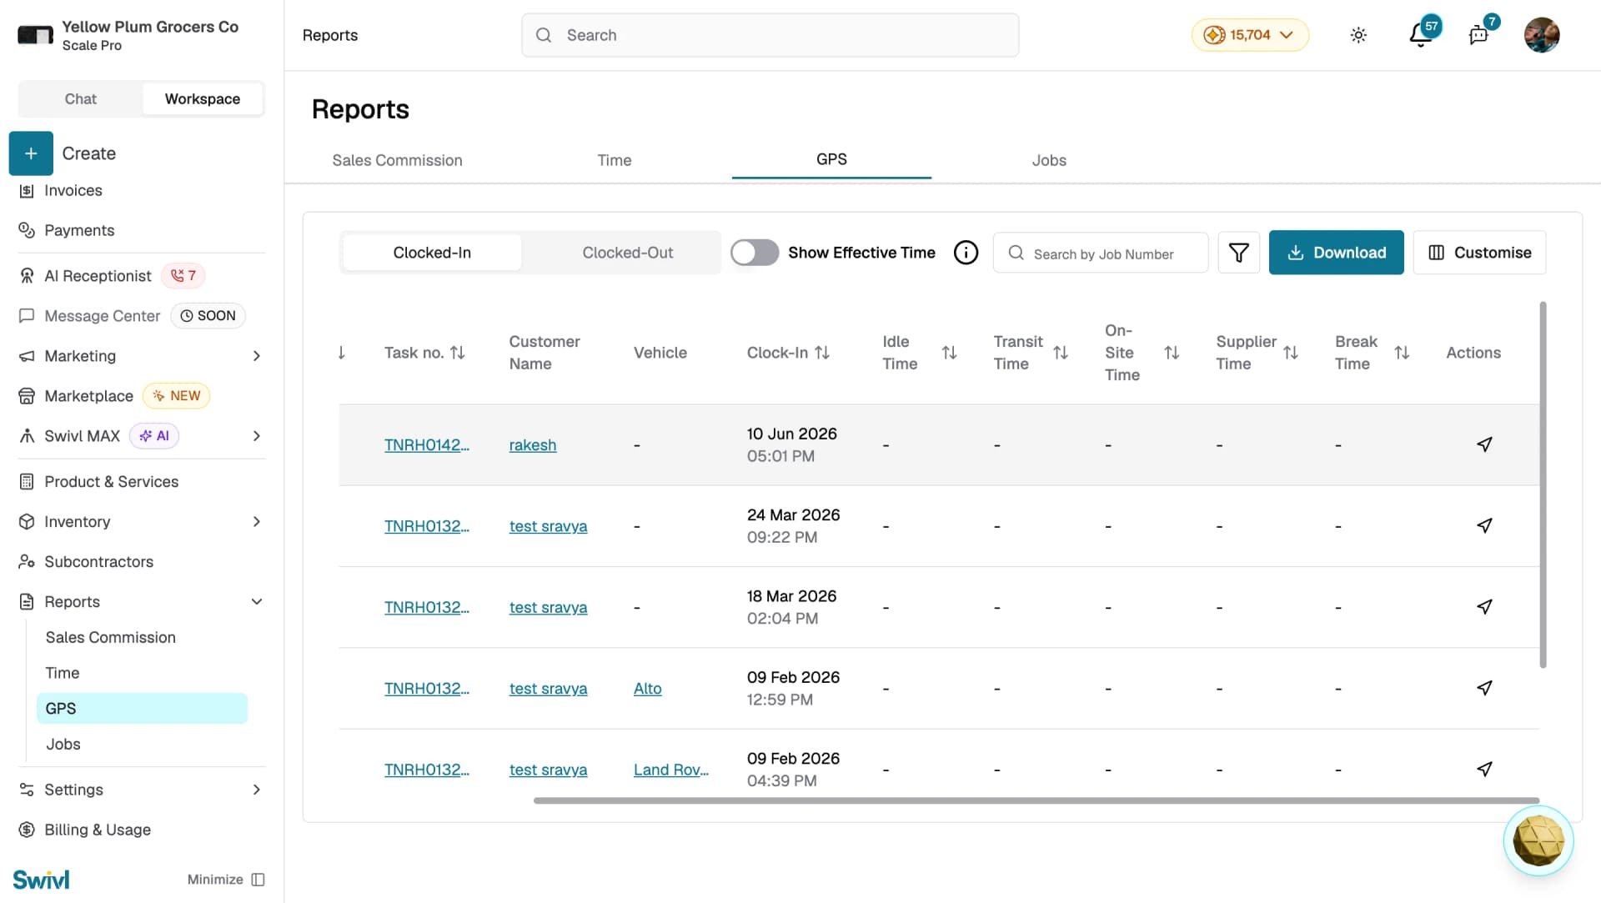Click the theme brightness sun icon
Image resolution: width=1601 pixels, height=903 pixels.
[x=1358, y=35]
